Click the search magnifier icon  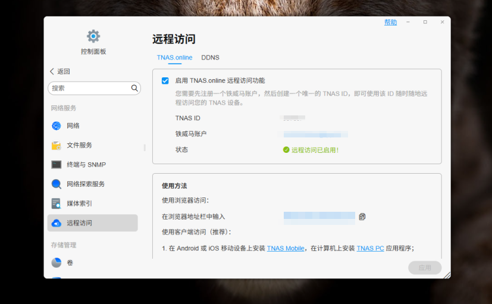click(134, 88)
